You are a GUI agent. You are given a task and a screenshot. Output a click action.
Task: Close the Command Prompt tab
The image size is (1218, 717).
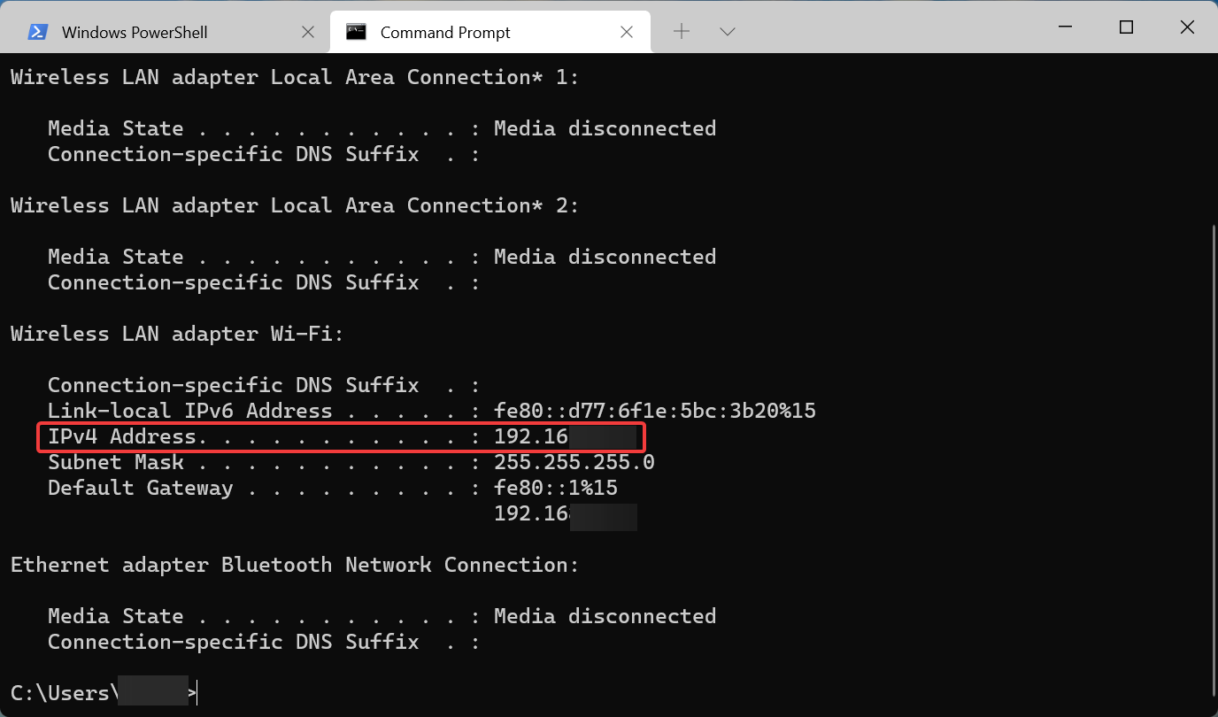tap(627, 32)
